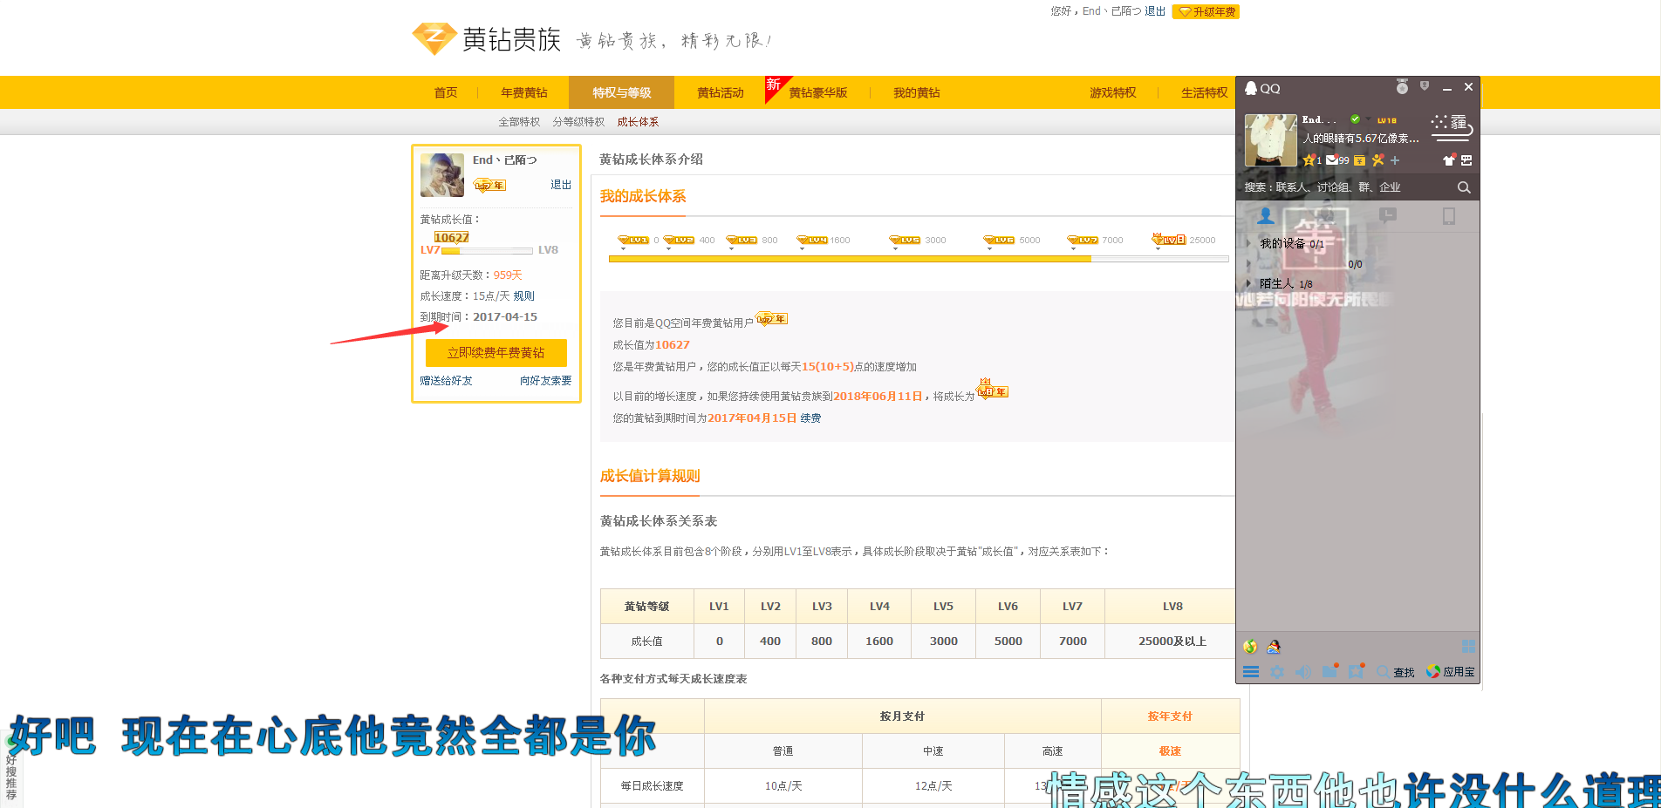Edit QQ signature text 人的眼睛有5.67亿像素

[x=1361, y=139]
